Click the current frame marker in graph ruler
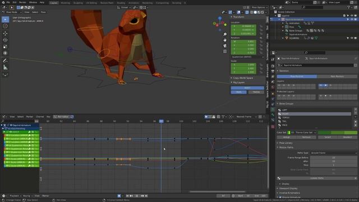Image resolution: width=359 pixels, height=202 pixels. (162, 121)
